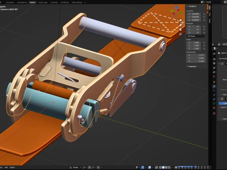Open overlays options dropdown arrow
This screenshot has width=227, height=170.
click(152, 167)
